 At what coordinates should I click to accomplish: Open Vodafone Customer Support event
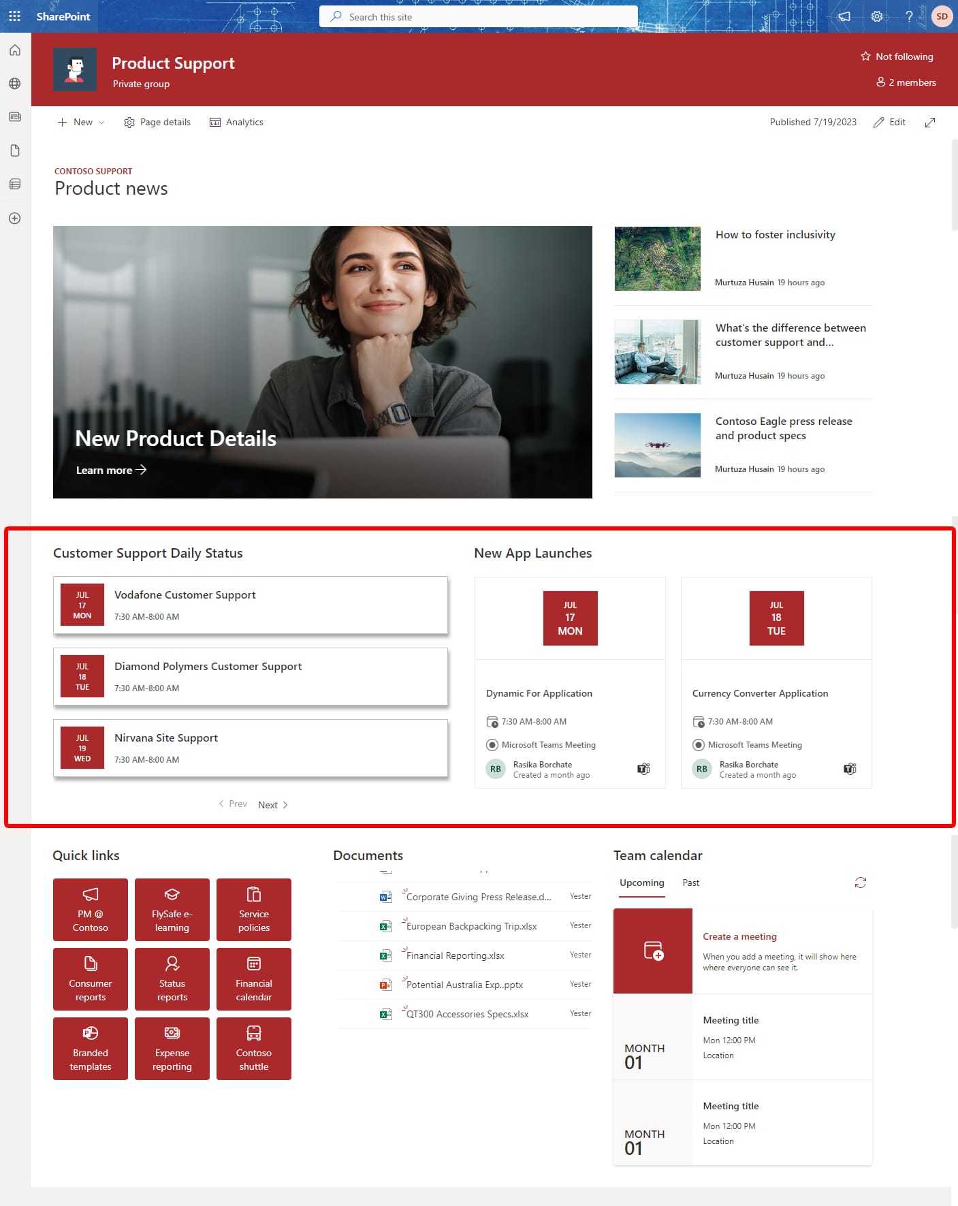point(251,605)
